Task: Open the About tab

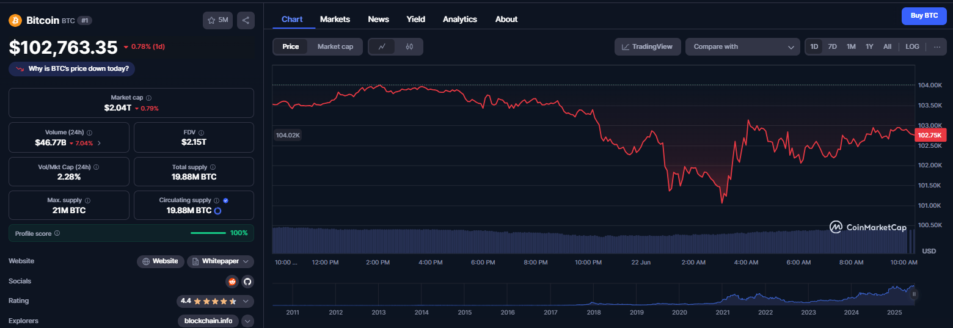Action: pos(506,20)
